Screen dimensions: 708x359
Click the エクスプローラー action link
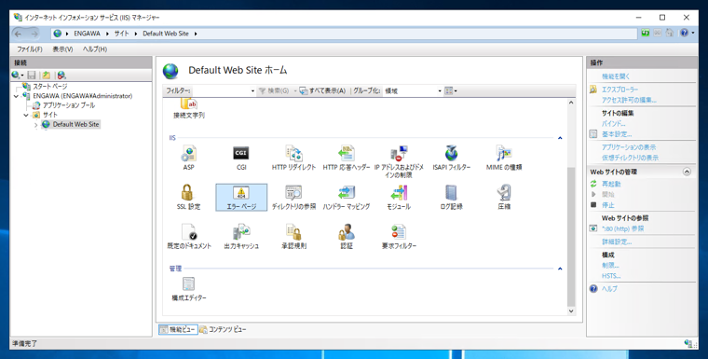619,90
